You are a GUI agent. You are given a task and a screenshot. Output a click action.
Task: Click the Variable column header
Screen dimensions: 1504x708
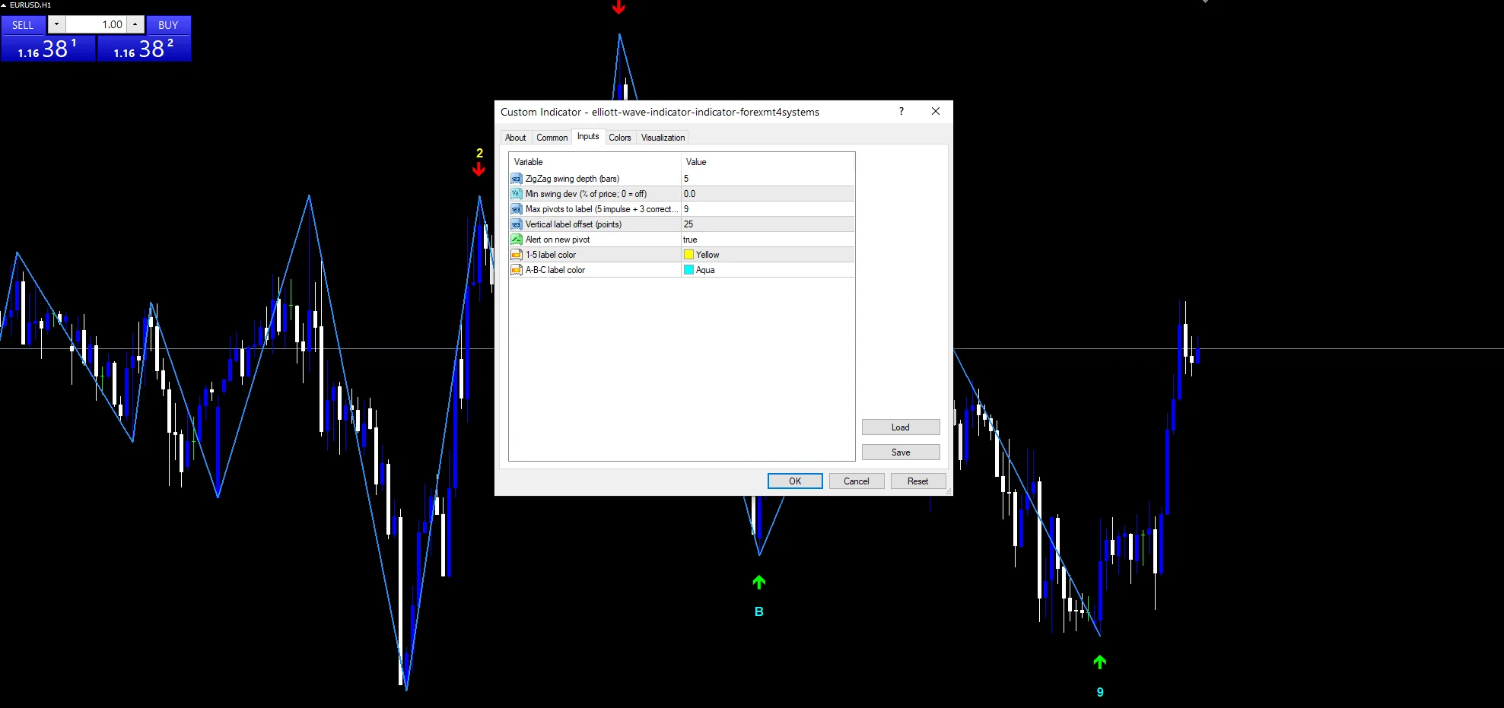[595, 162]
